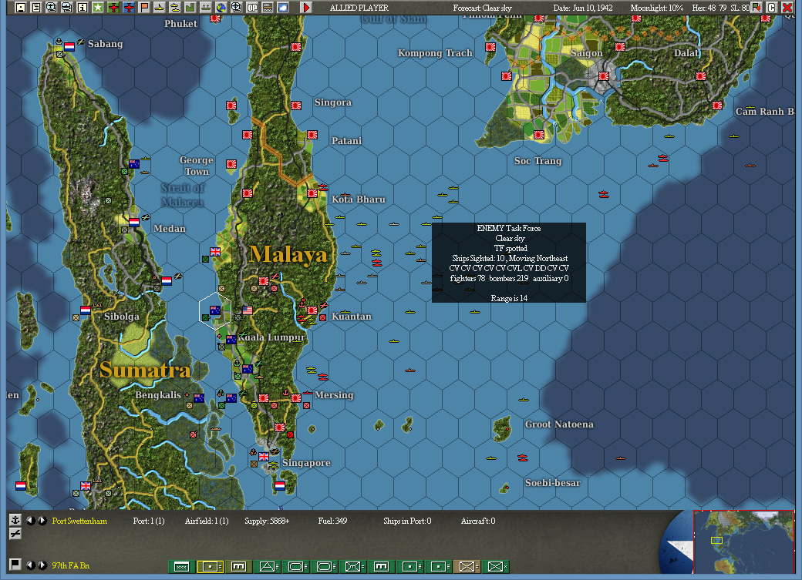Select the British flag base at Singapore

(x=264, y=456)
